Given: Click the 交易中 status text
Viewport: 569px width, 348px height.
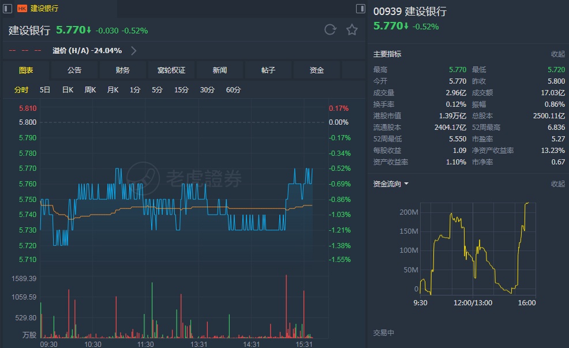Looking at the screenshot, I should point(384,333).
